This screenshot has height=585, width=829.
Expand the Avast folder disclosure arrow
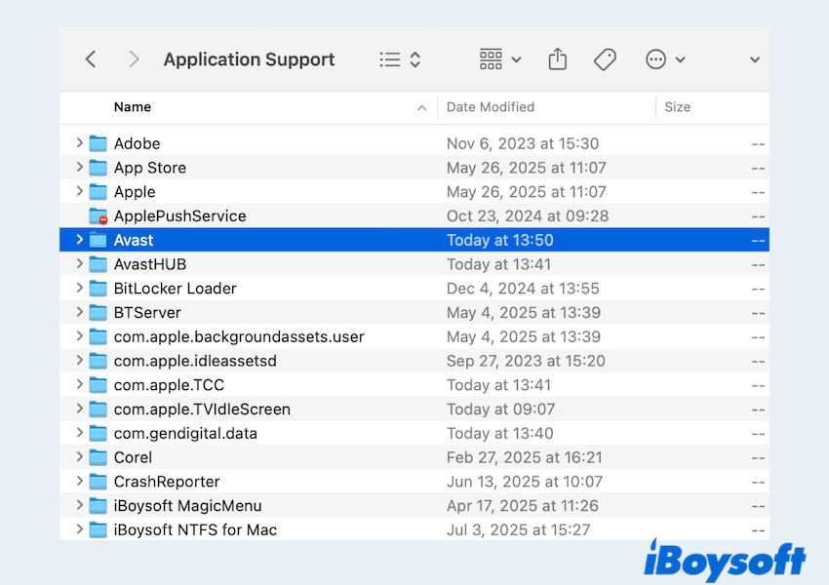79,240
